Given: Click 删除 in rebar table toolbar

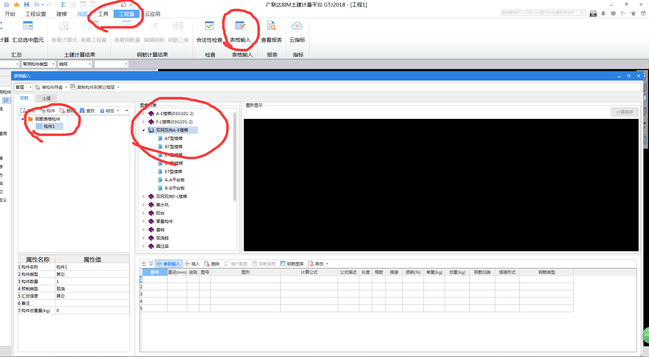Looking at the screenshot, I should click(x=212, y=264).
